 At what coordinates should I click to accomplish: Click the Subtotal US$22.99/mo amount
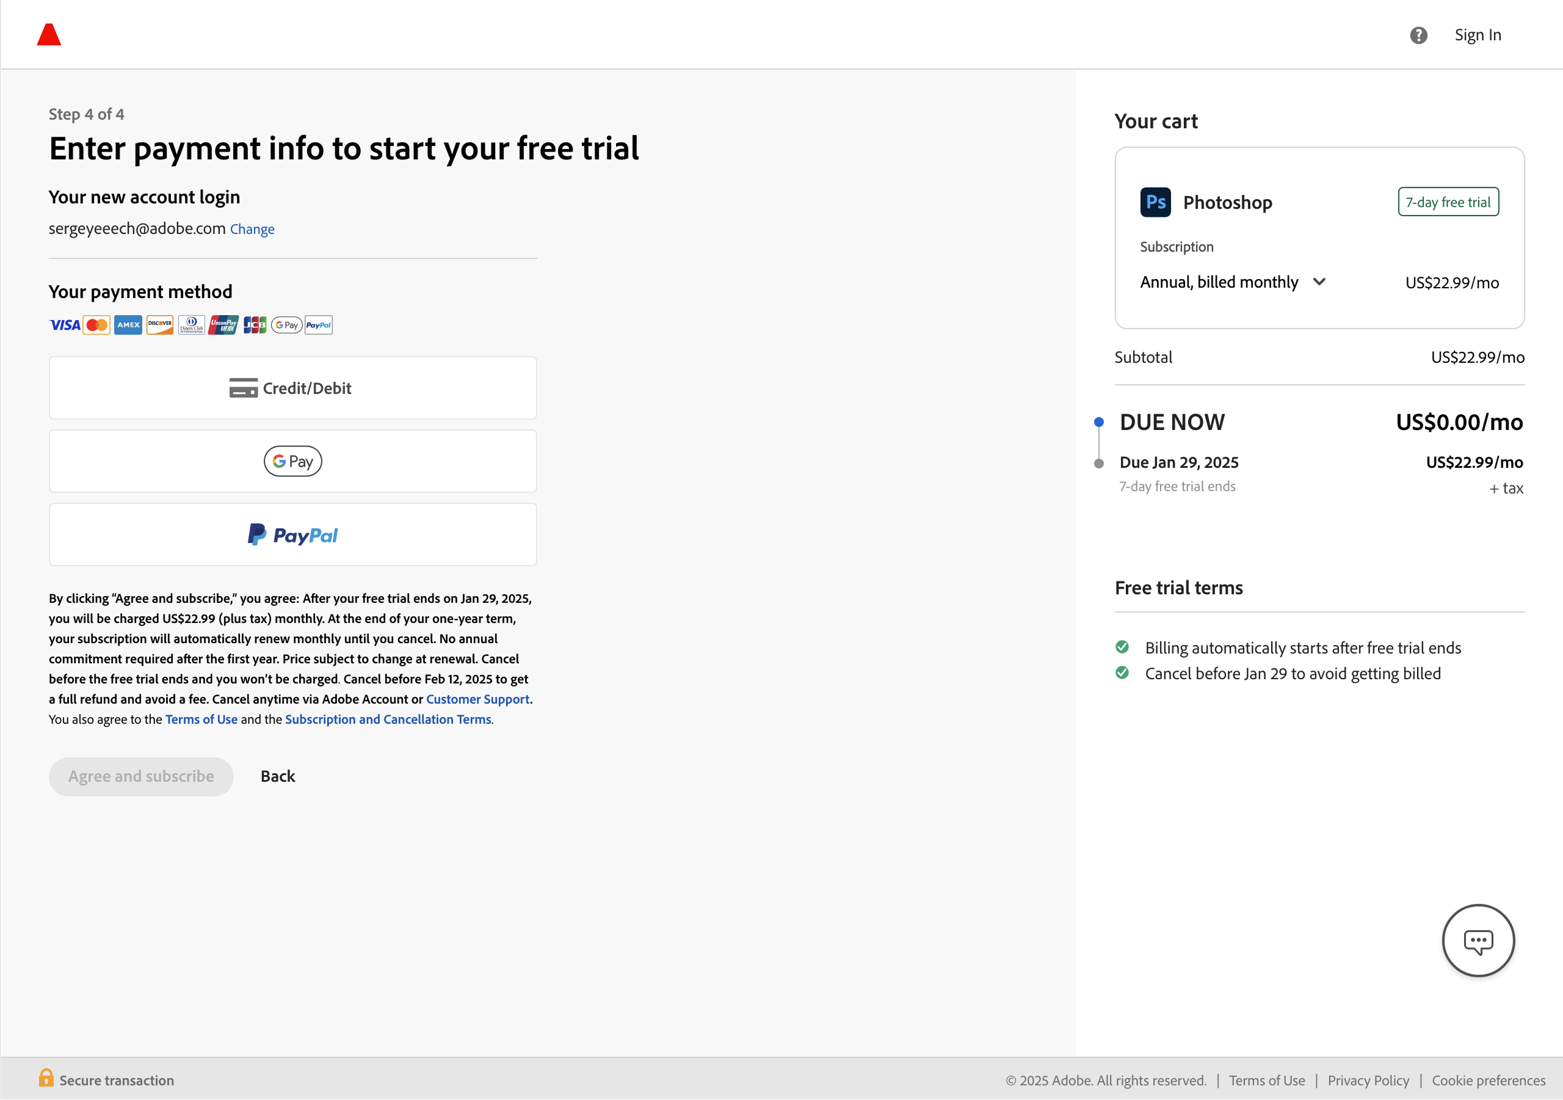point(1478,357)
